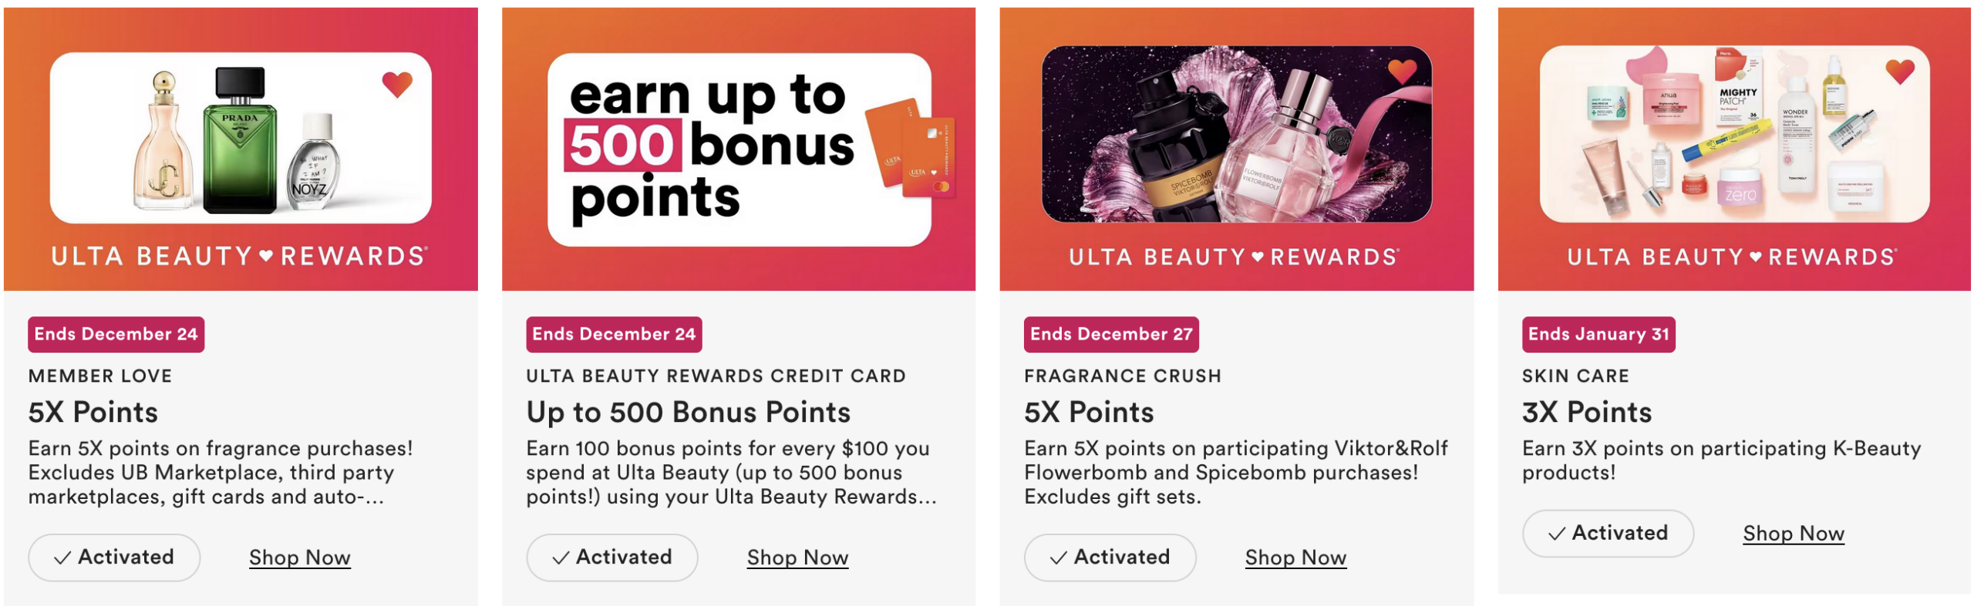Click the heart icon on Member Love image
Image resolution: width=1974 pixels, height=606 pixels.
(397, 84)
